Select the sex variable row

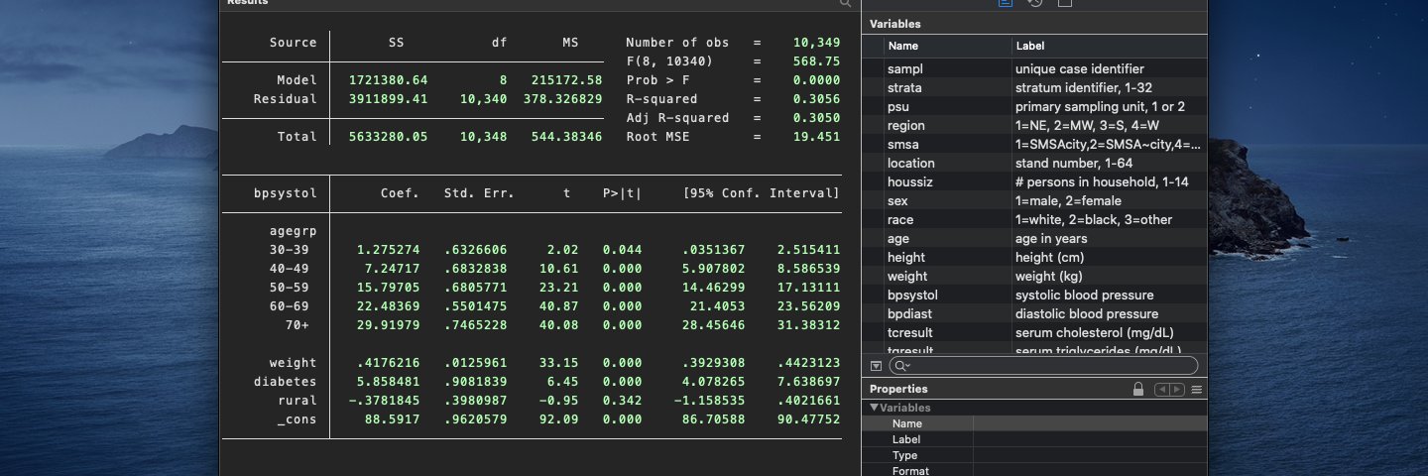[1035, 201]
